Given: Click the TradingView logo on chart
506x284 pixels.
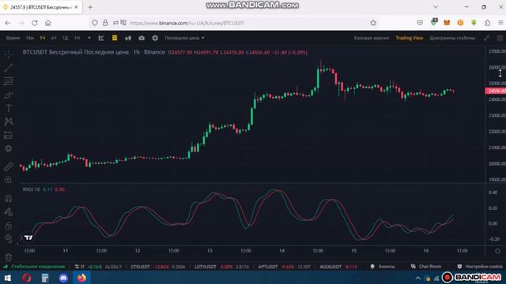Looking at the screenshot, I should 28,237.
